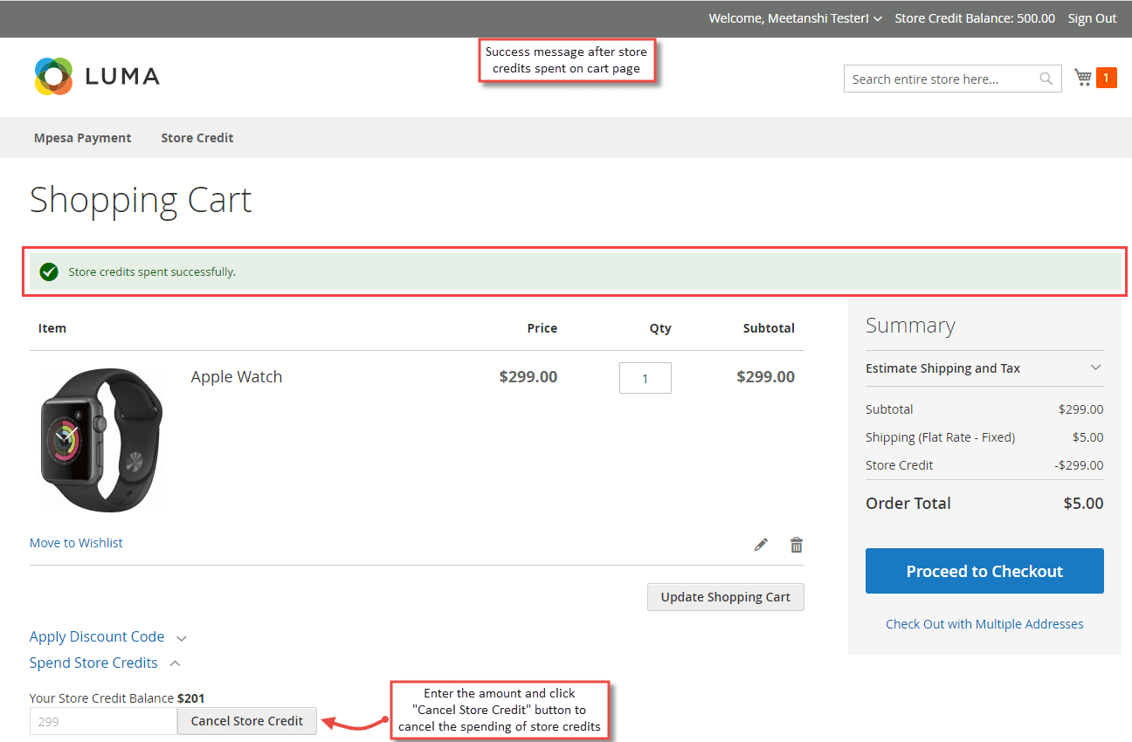
Task: Click the Sign Out link
Action: 1092,18
